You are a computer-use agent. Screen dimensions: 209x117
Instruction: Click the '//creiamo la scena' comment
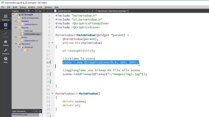pyautogui.click(x=79, y=58)
